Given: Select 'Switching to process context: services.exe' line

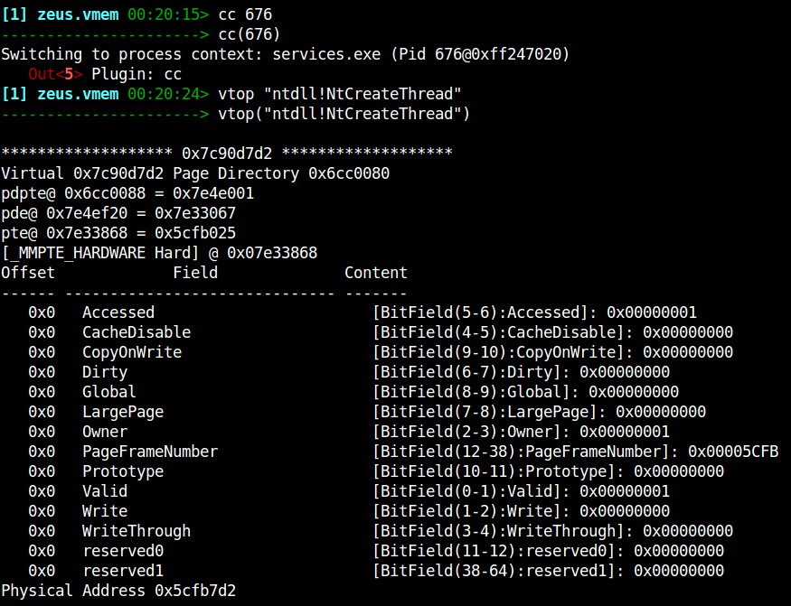Looking at the screenshot, I should point(286,54).
